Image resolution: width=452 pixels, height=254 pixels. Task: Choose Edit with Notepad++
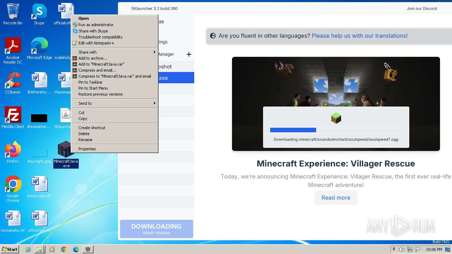(115, 43)
